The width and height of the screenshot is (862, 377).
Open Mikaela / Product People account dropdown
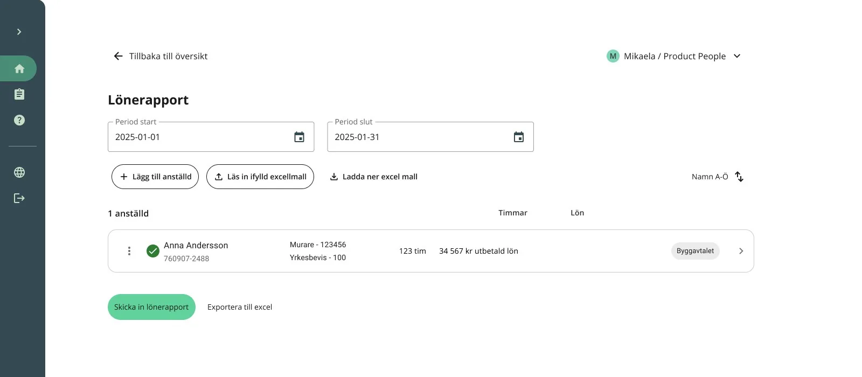[674, 56]
